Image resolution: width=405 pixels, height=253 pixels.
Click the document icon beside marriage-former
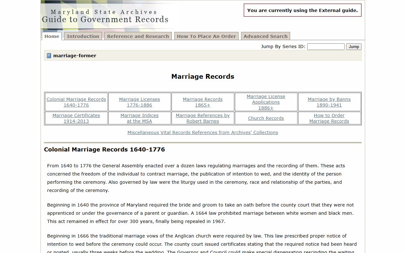click(49, 56)
